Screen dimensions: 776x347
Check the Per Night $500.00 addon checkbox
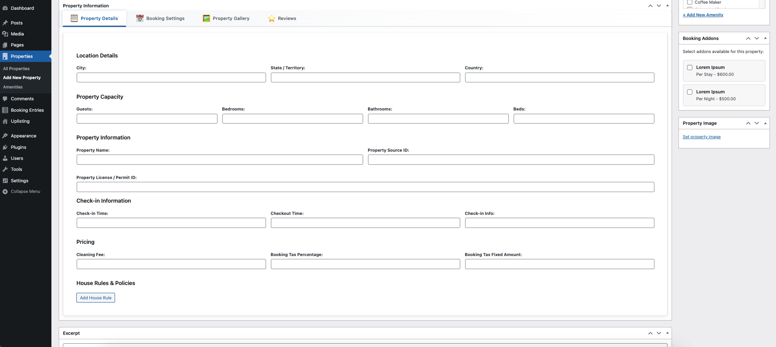coord(690,92)
